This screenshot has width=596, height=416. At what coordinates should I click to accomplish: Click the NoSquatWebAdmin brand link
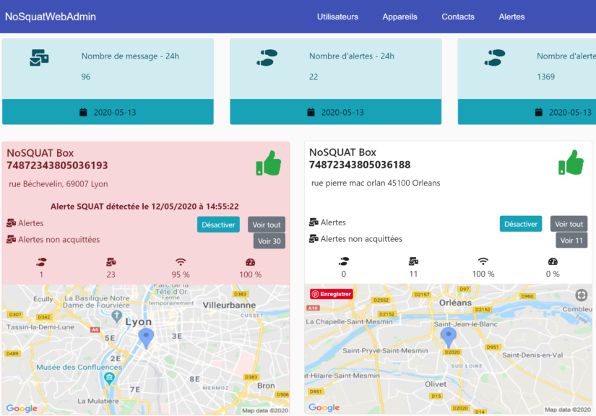click(x=51, y=17)
